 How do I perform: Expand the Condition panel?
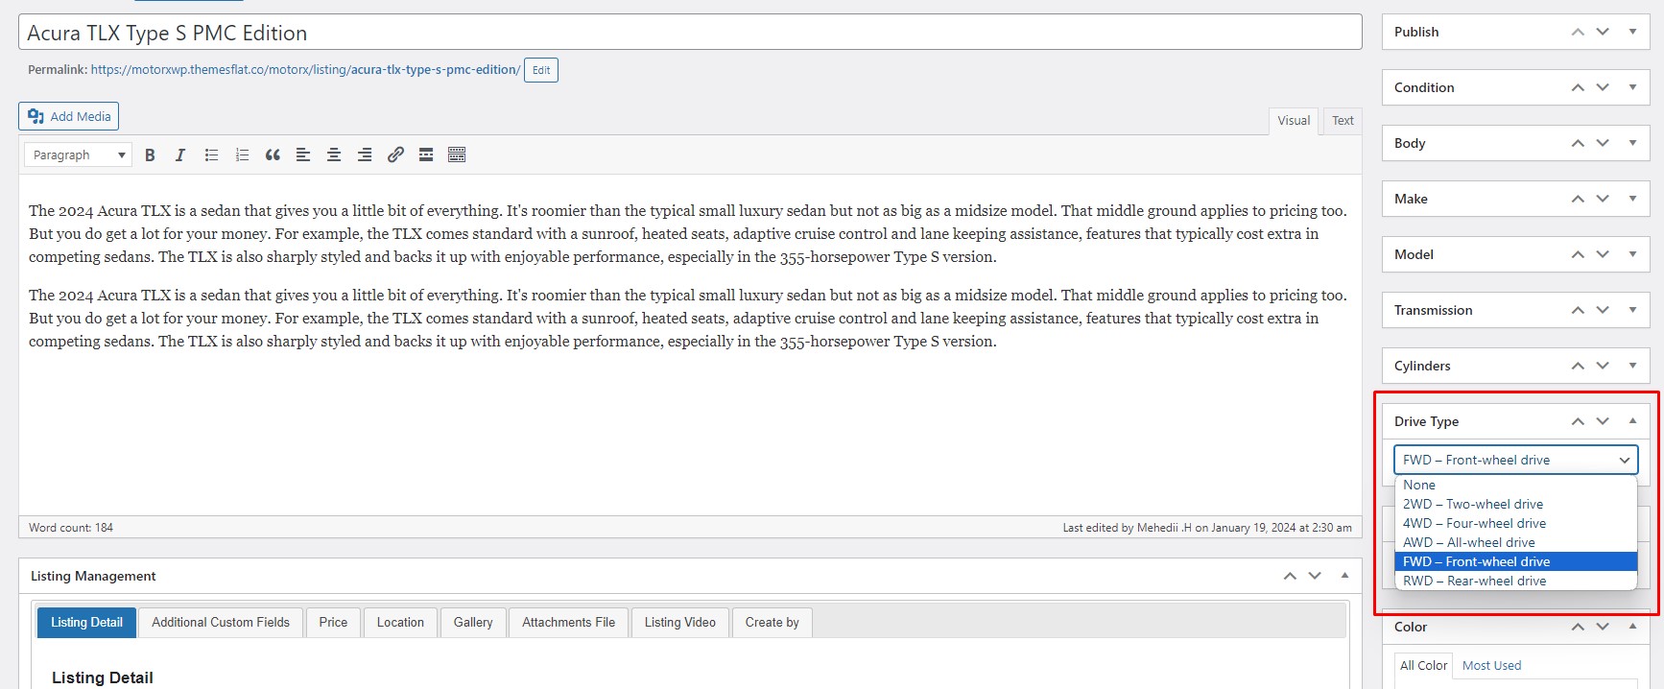pyautogui.click(x=1632, y=87)
